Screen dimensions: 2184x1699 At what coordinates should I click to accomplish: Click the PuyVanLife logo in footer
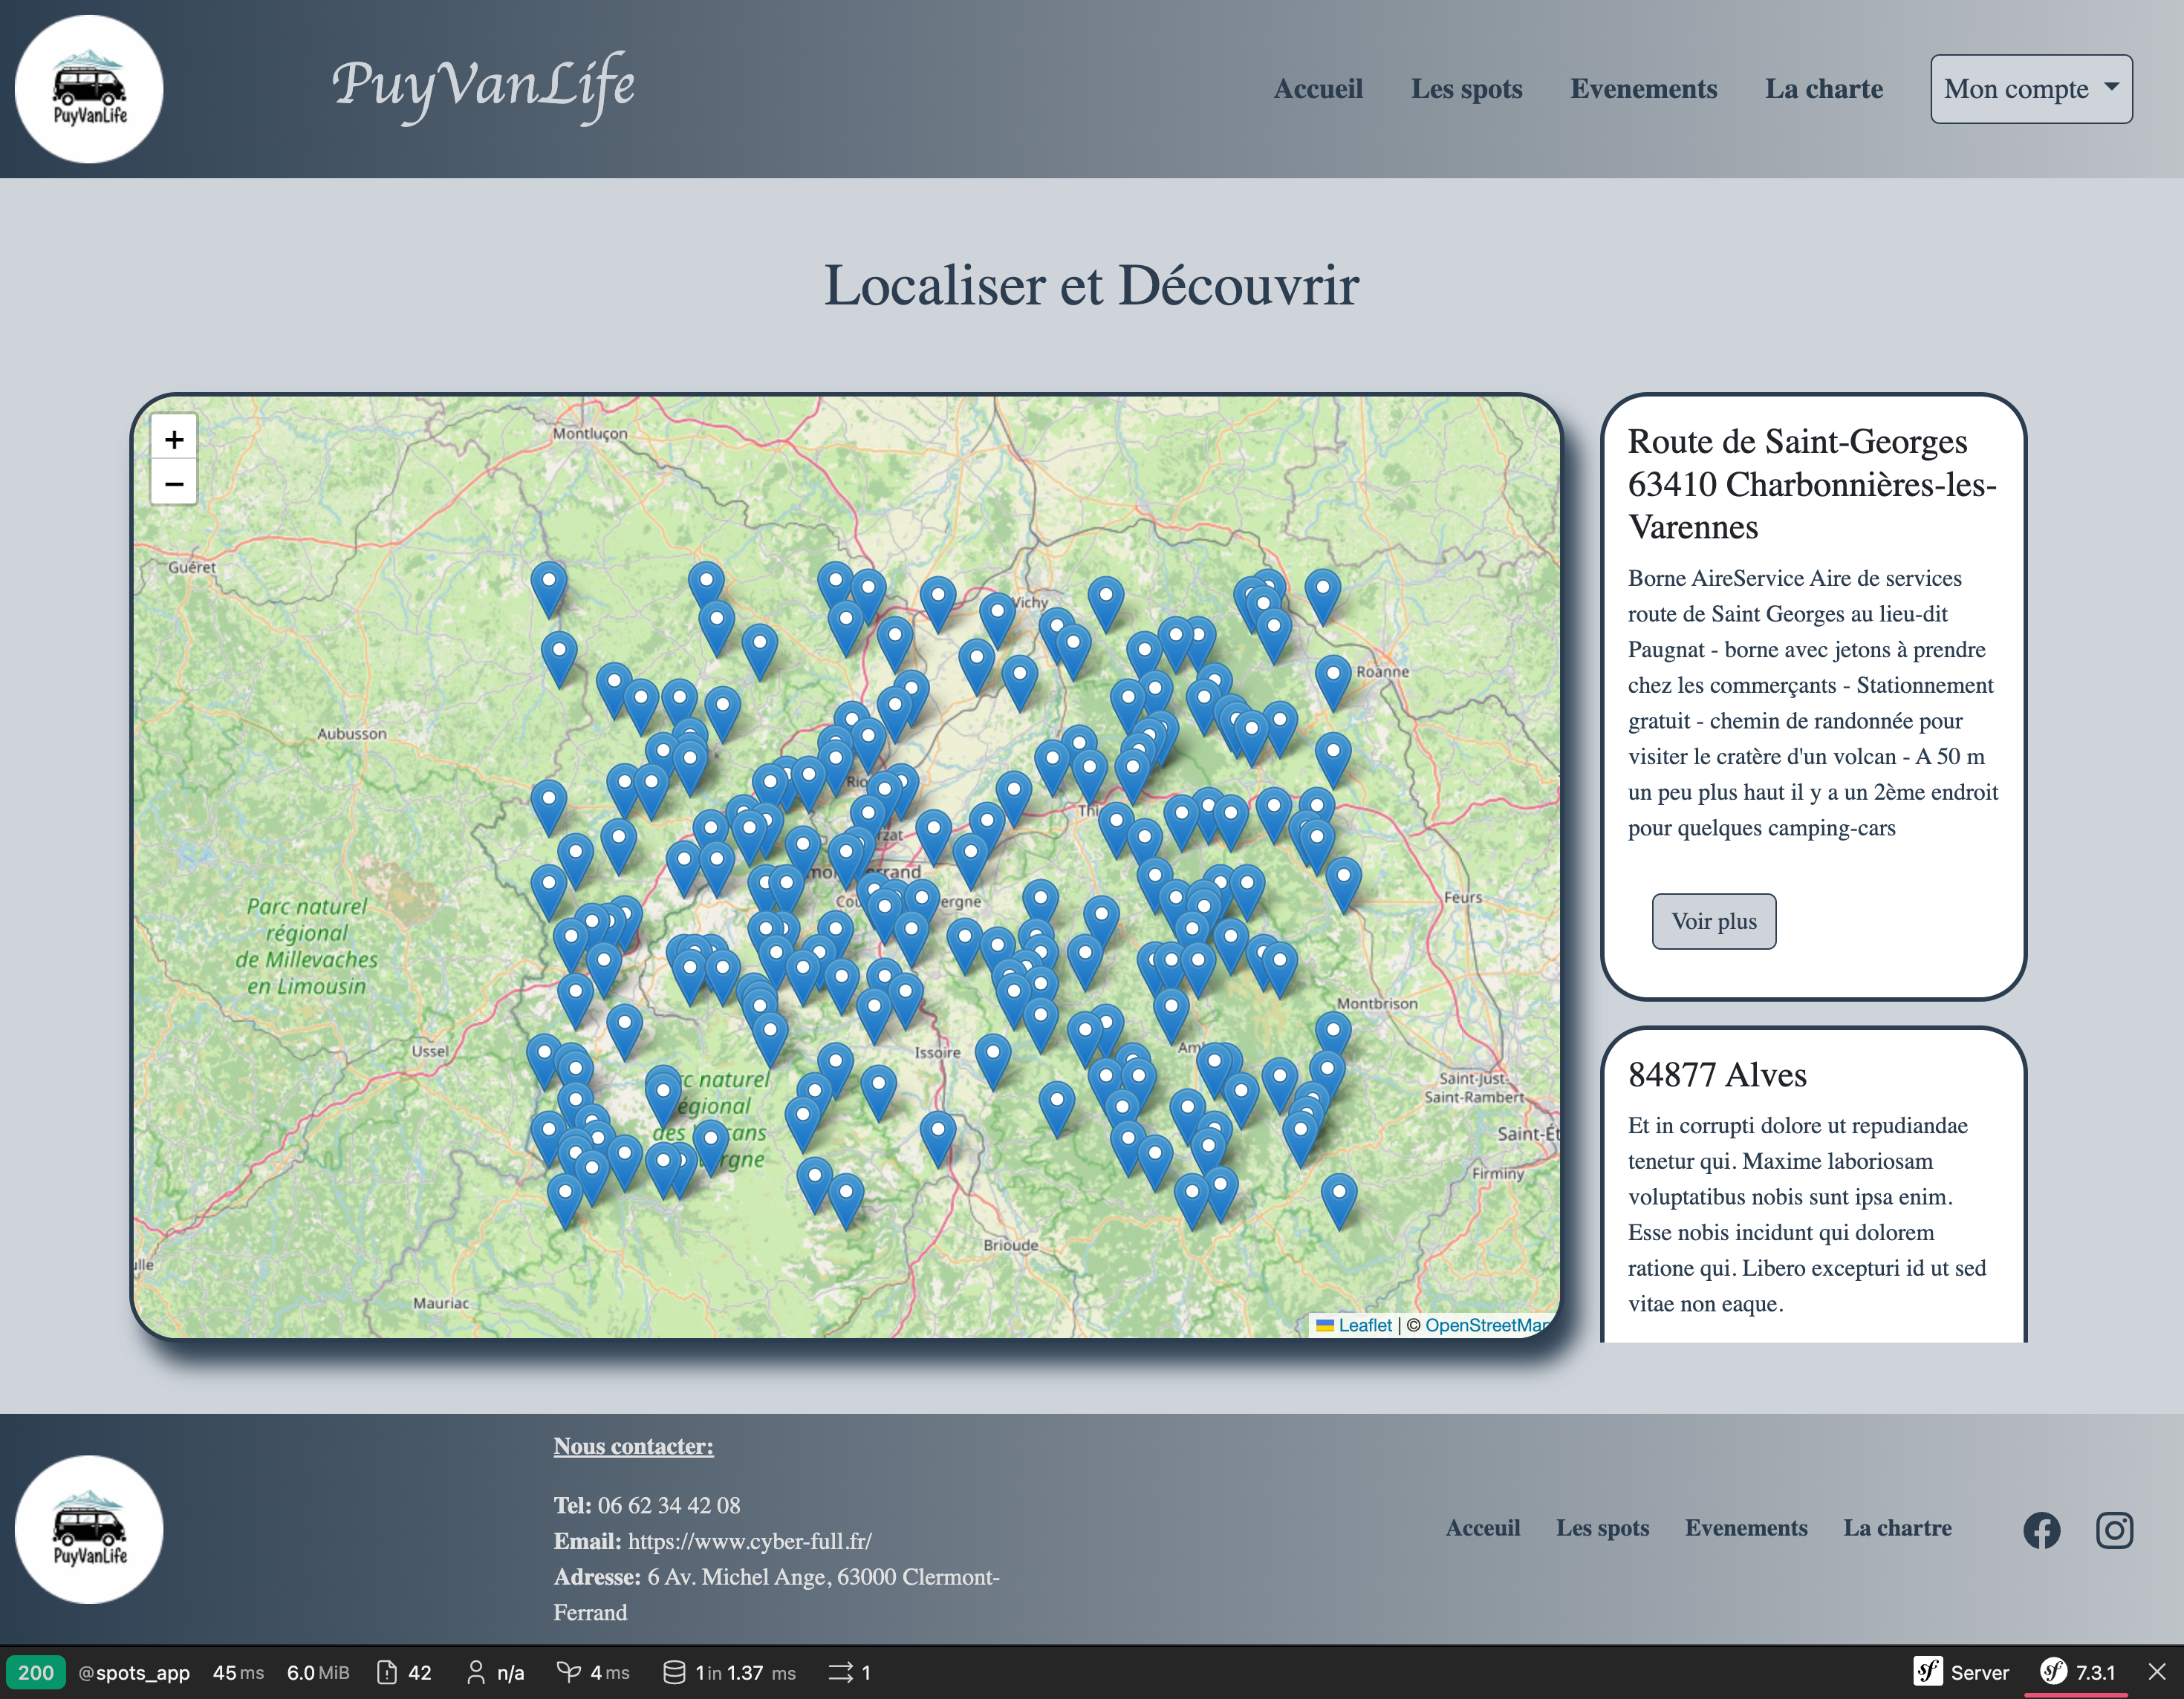coord(89,1529)
